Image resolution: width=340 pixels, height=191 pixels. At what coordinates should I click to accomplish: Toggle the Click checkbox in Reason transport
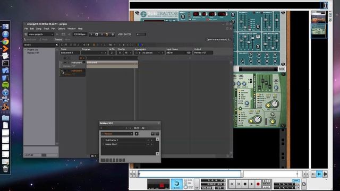(x=185, y=180)
